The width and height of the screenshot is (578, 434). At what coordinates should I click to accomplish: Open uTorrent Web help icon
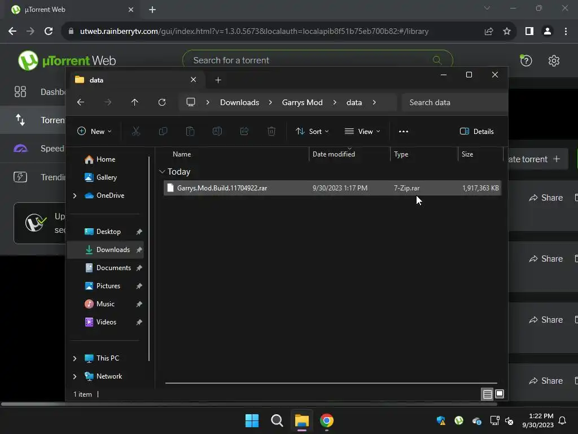pyautogui.click(x=526, y=60)
